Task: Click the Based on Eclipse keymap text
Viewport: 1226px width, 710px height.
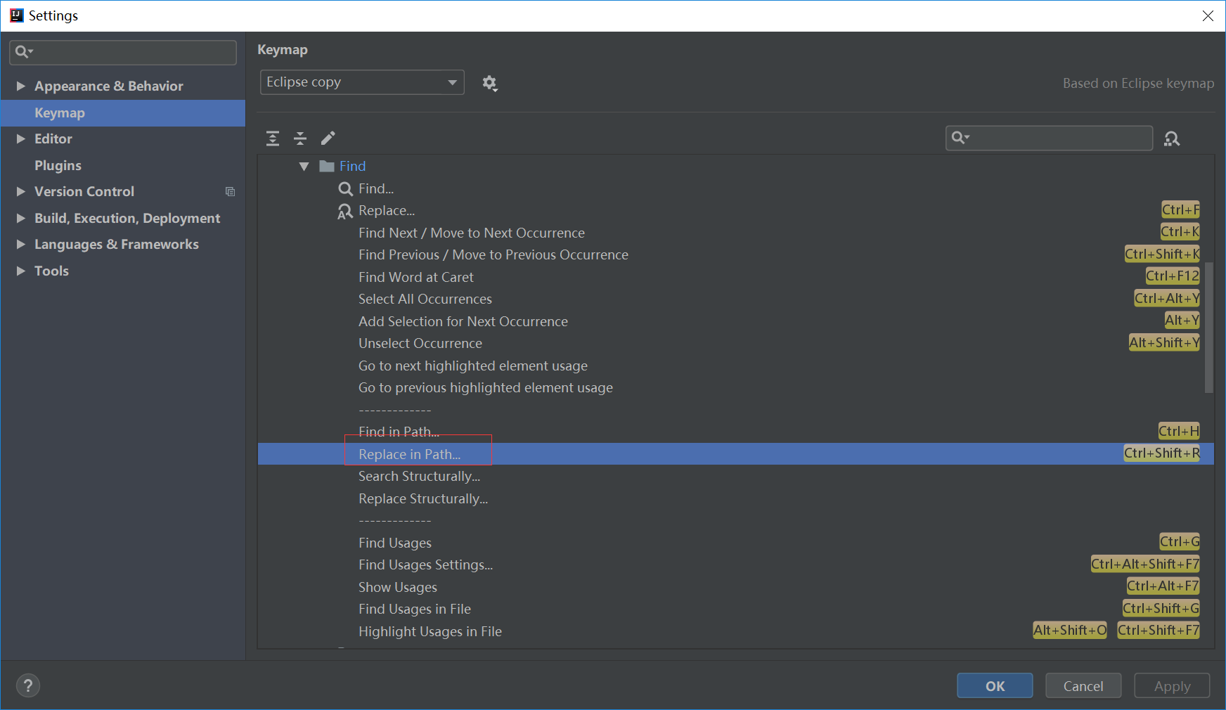Action: (1138, 83)
